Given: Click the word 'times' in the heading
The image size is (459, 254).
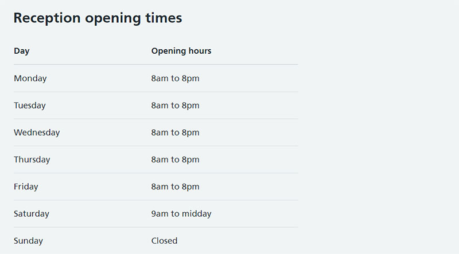Looking at the screenshot, I should point(164,18).
